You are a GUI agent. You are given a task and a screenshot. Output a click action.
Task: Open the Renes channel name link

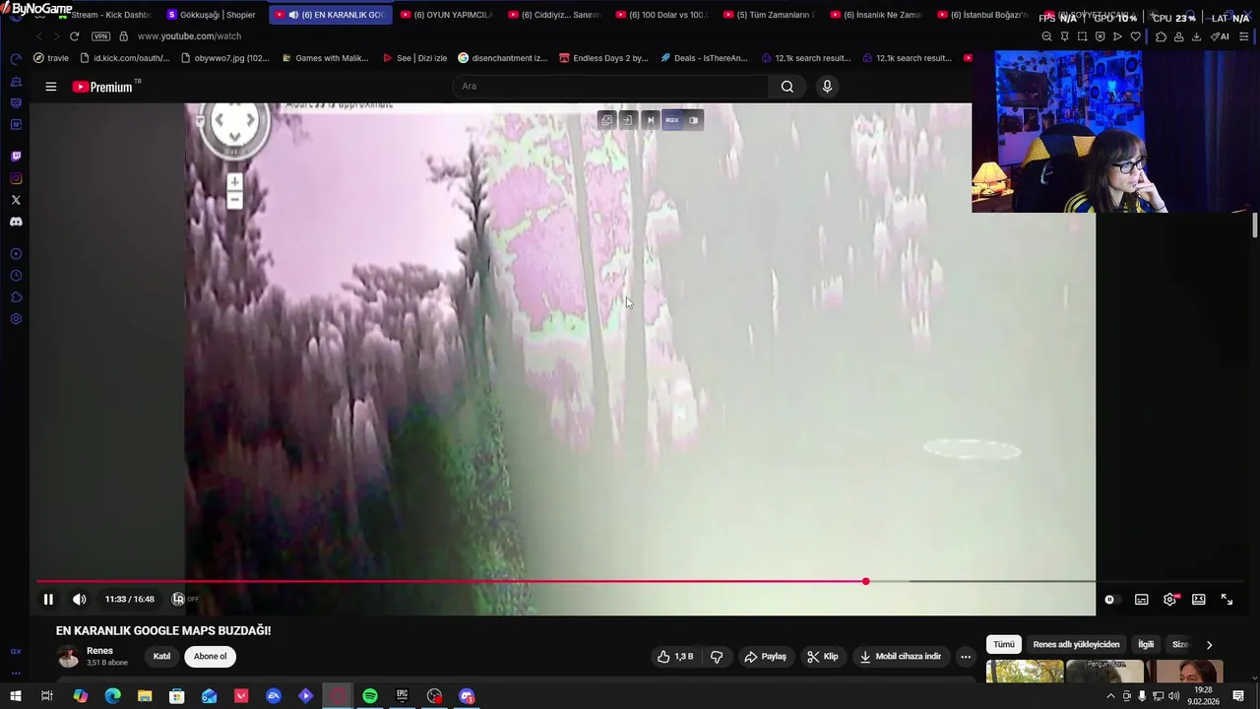(x=99, y=651)
